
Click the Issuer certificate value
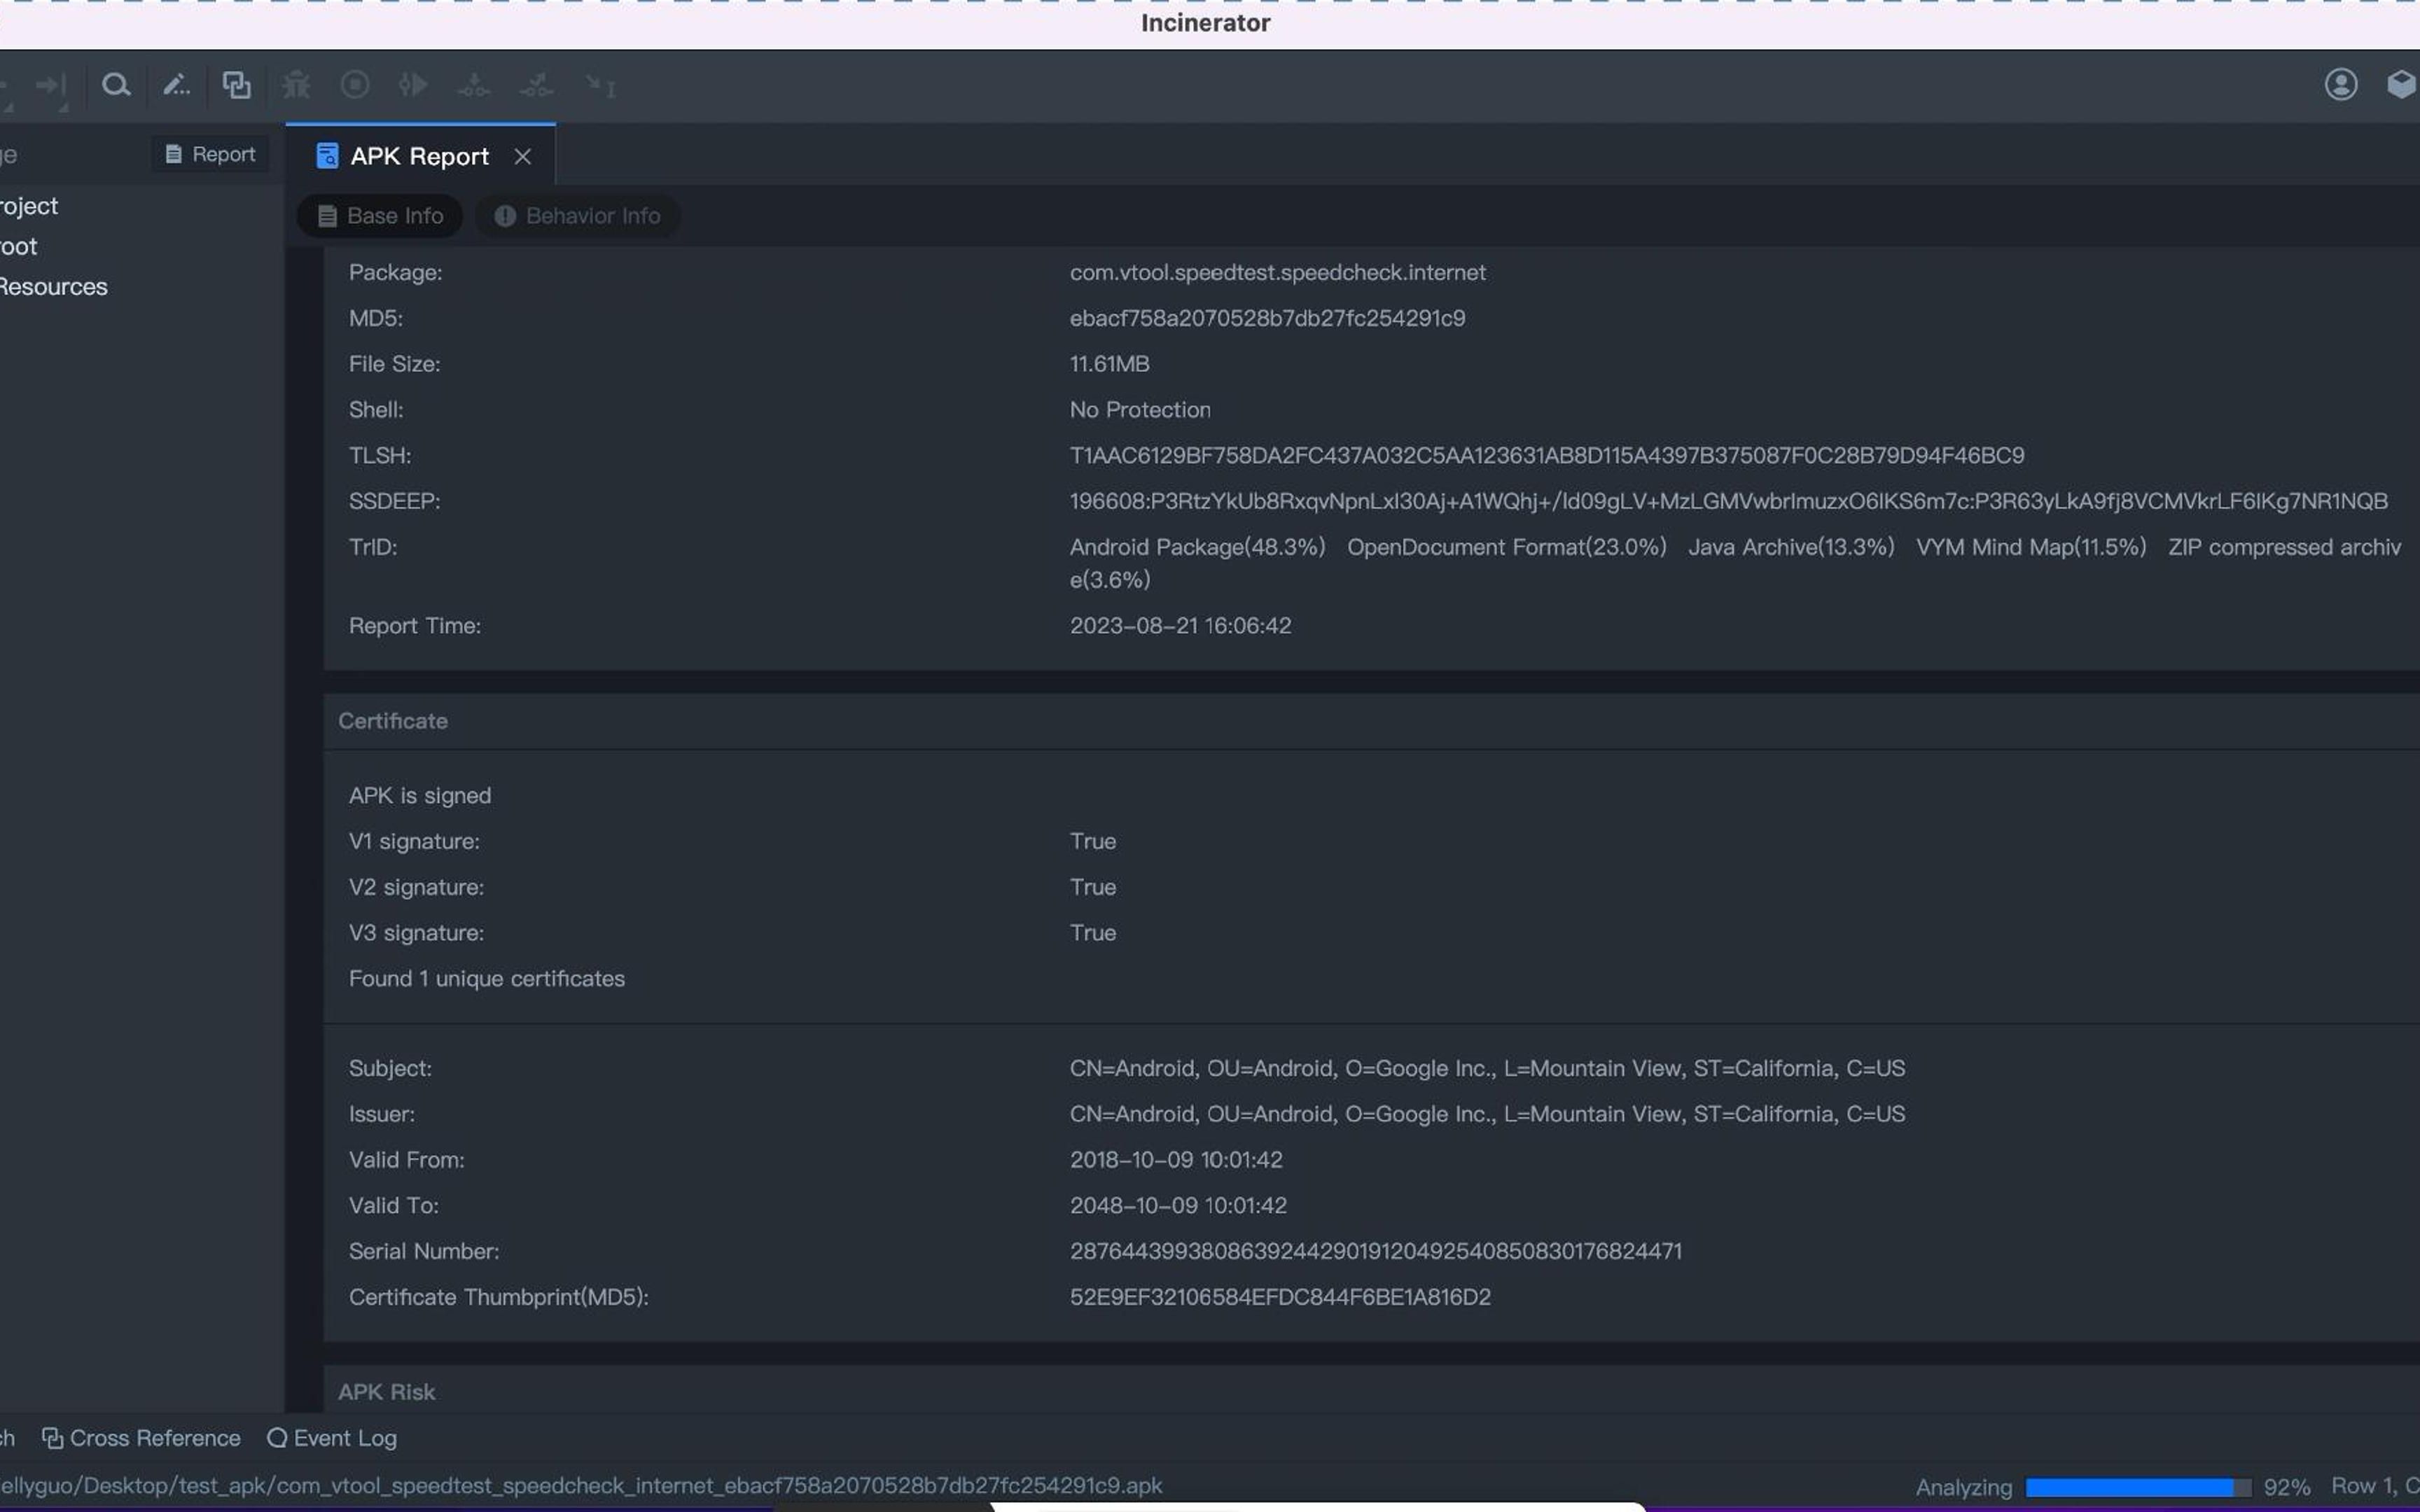coord(1487,1114)
